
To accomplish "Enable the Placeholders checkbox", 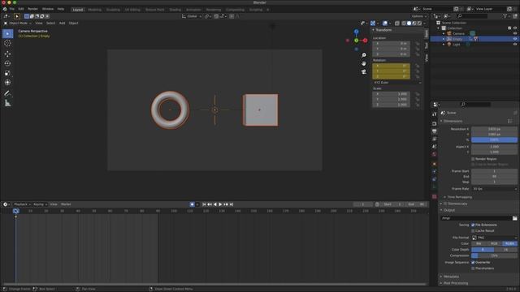I will (473, 268).
